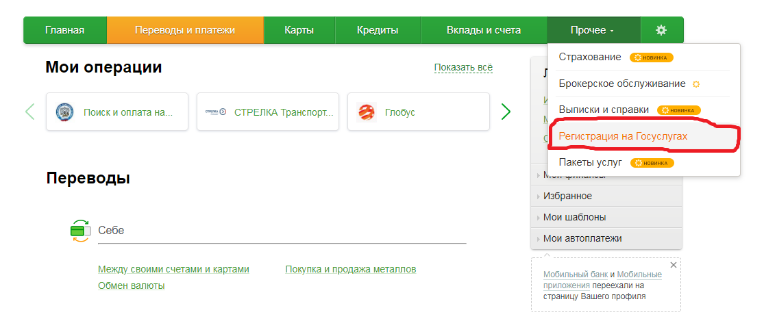Open the Глобус operation card
Image resolution: width=764 pixels, height=319 pixels.
(419, 112)
